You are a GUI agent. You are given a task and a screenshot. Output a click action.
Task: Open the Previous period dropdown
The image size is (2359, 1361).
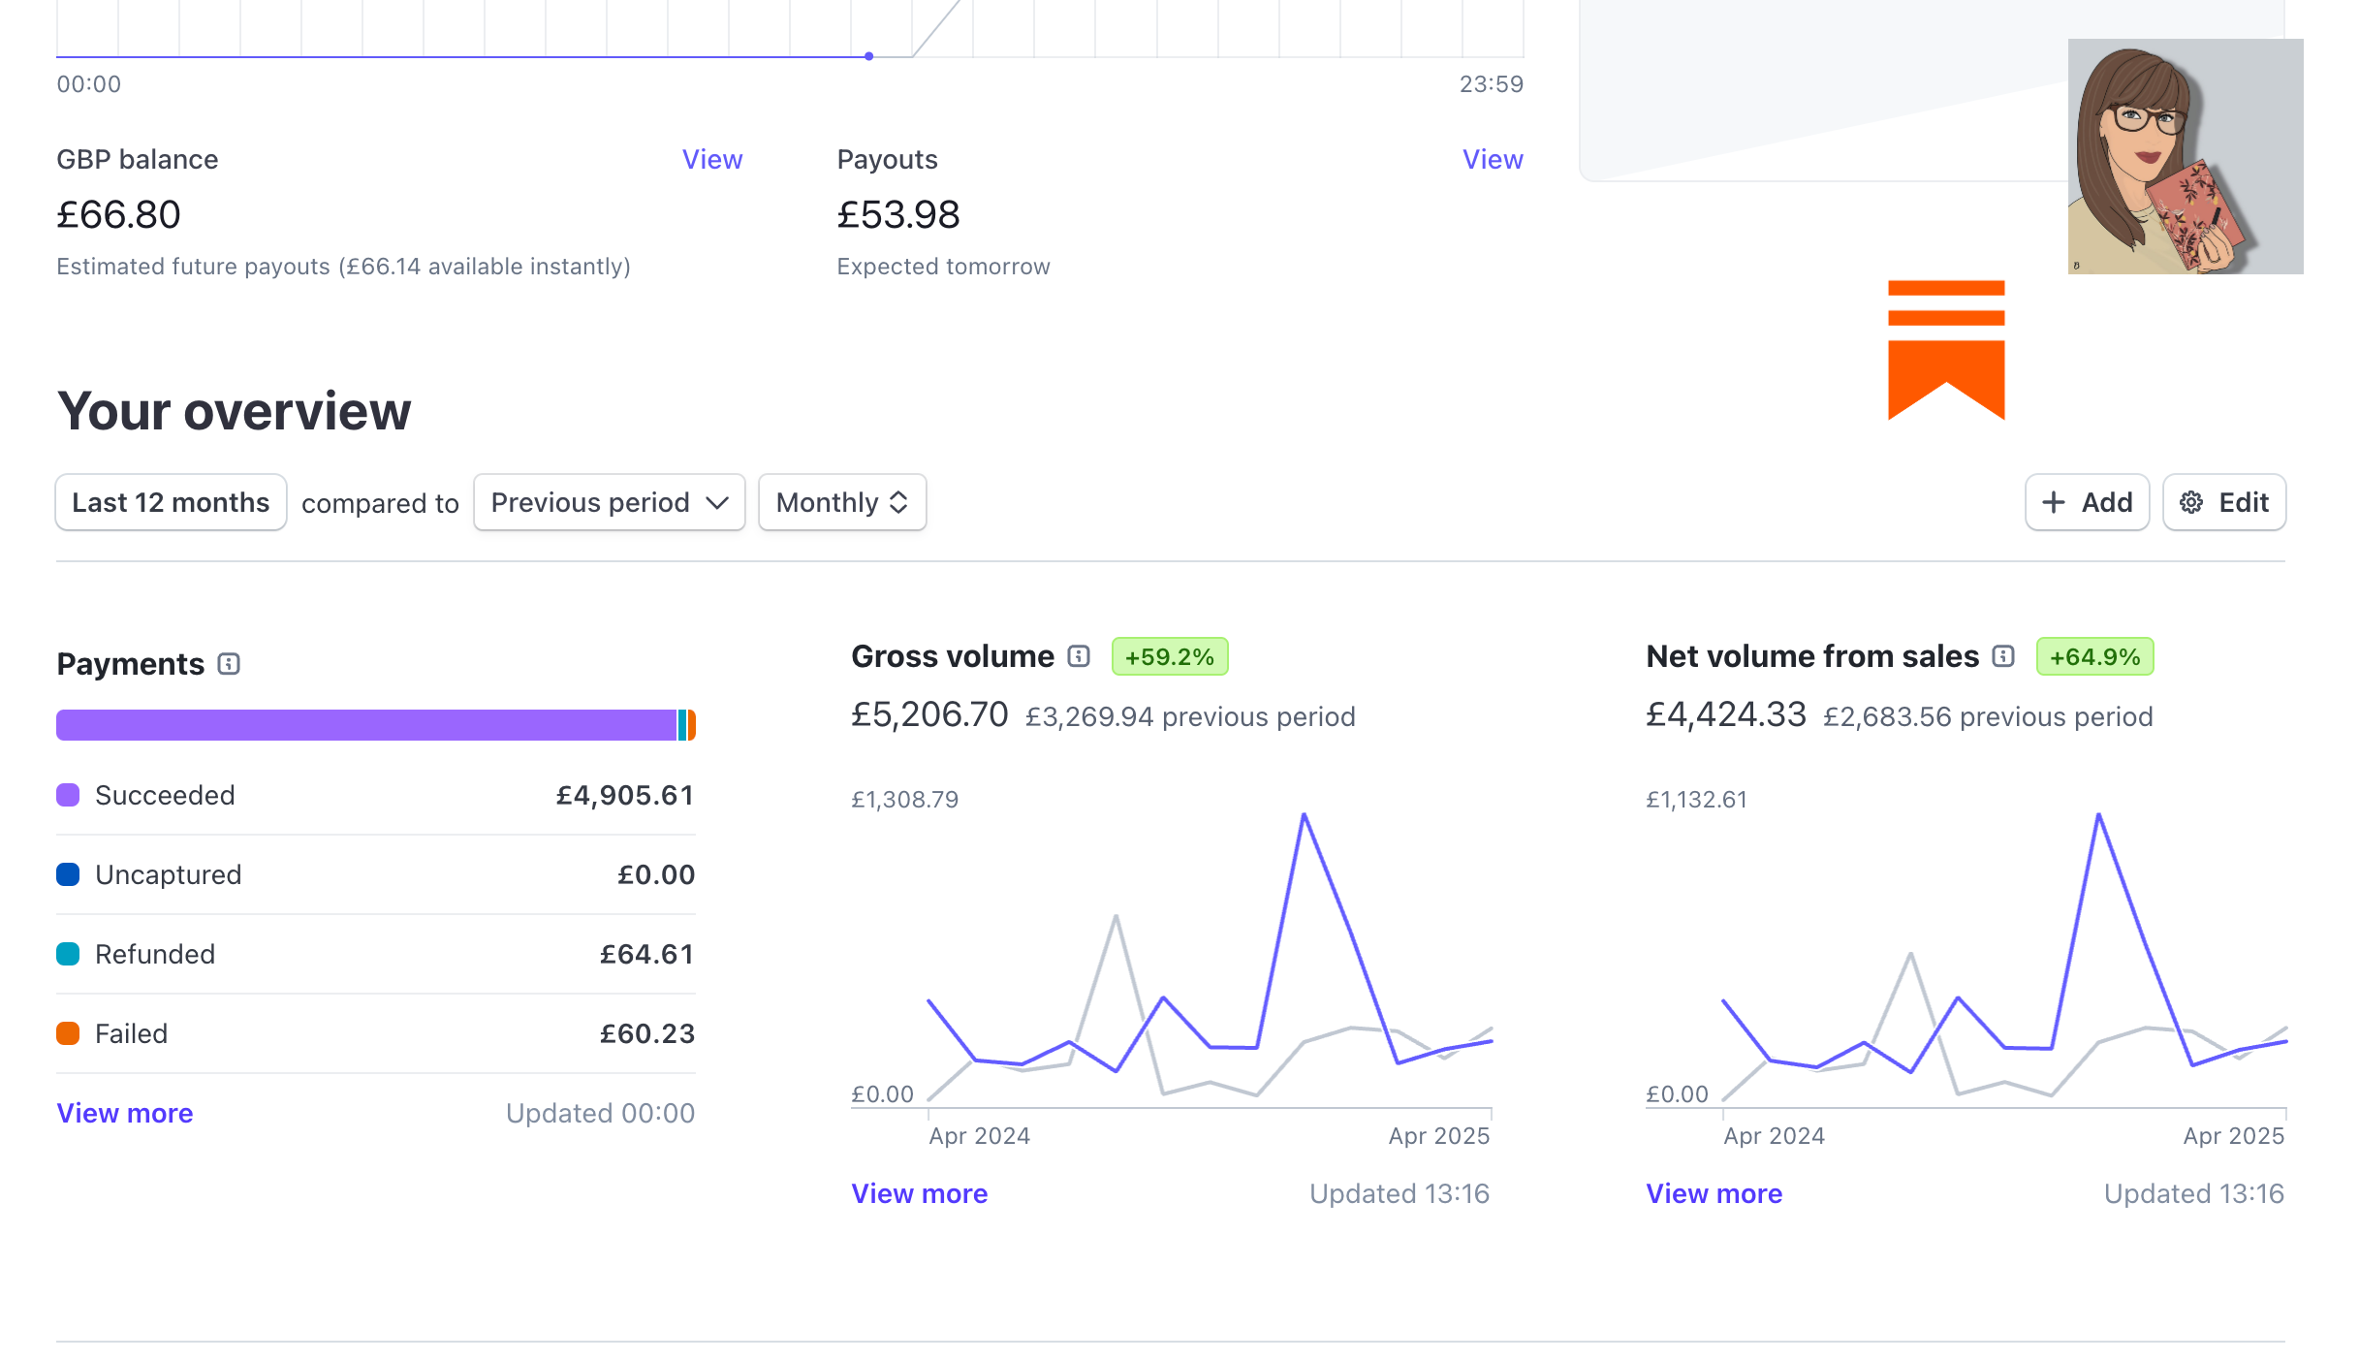point(609,502)
